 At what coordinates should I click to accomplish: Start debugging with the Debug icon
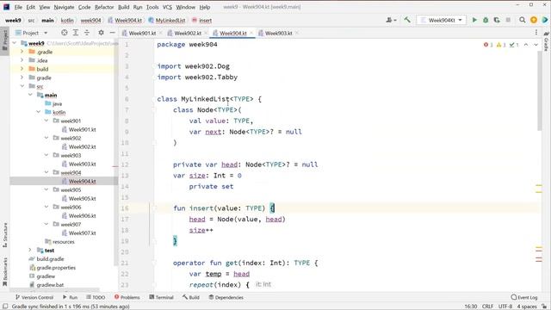pyautogui.click(x=486, y=20)
